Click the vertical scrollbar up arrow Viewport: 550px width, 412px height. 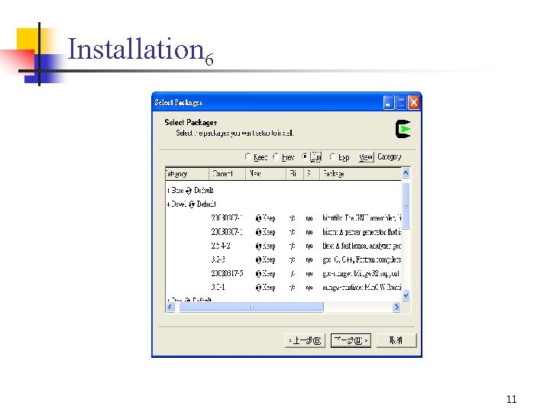(406, 172)
